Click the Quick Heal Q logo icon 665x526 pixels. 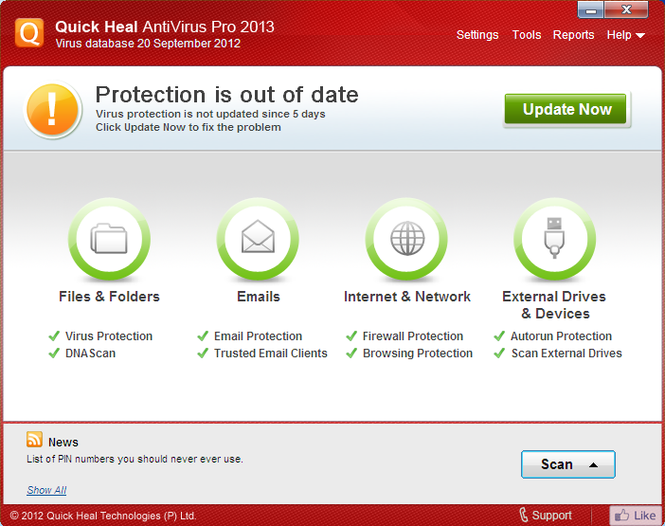point(29,32)
